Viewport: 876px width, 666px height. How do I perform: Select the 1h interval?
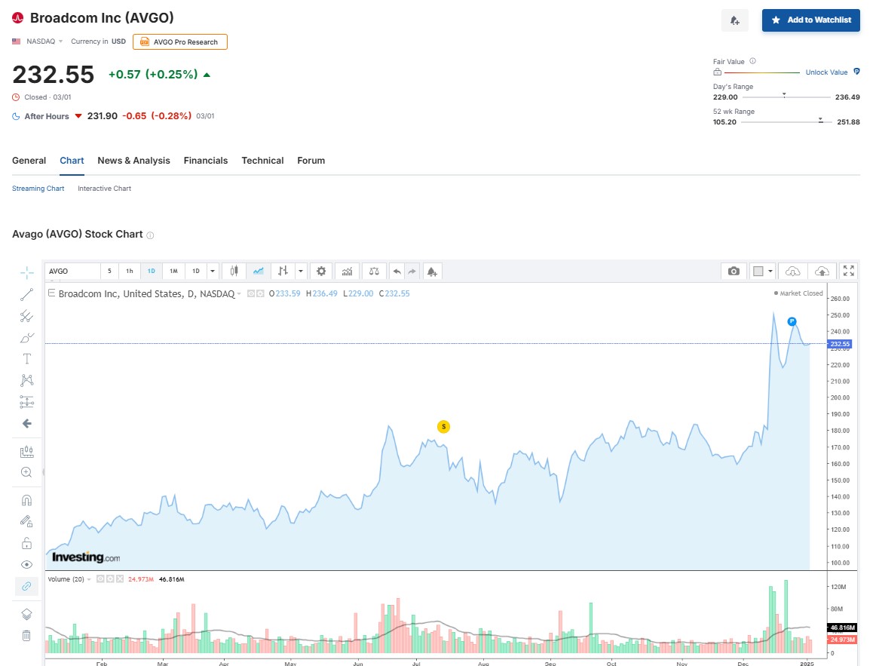130,271
